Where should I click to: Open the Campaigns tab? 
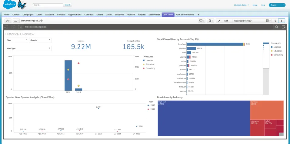(x=28, y=15)
